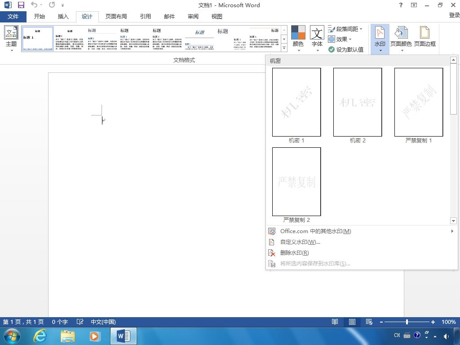This screenshot has width=460, height=345.
Task: Expand the document format gallery more arrow
Action: [284, 48]
